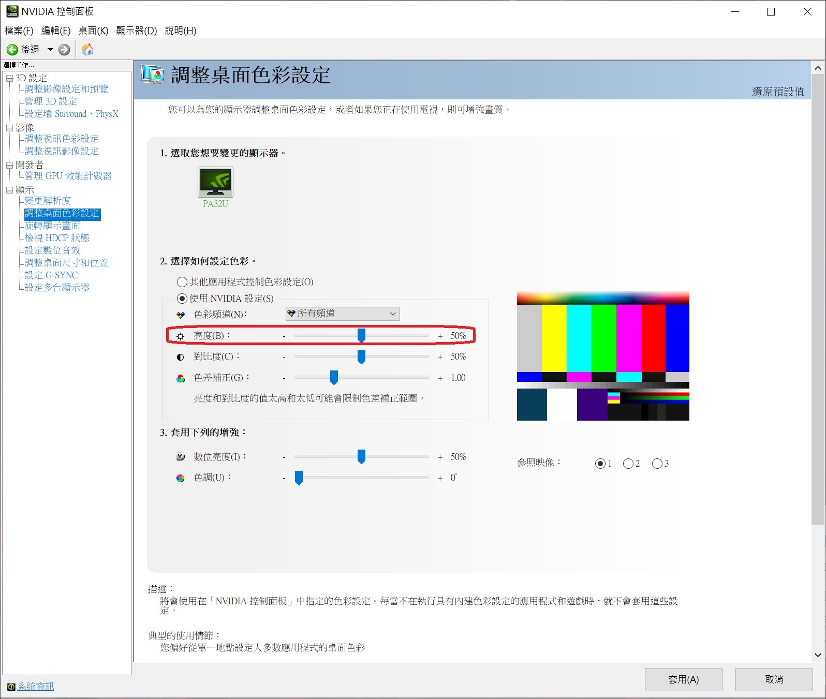Click plus icon of gamma slider
Viewport: 826px width, 699px height.
pos(440,378)
